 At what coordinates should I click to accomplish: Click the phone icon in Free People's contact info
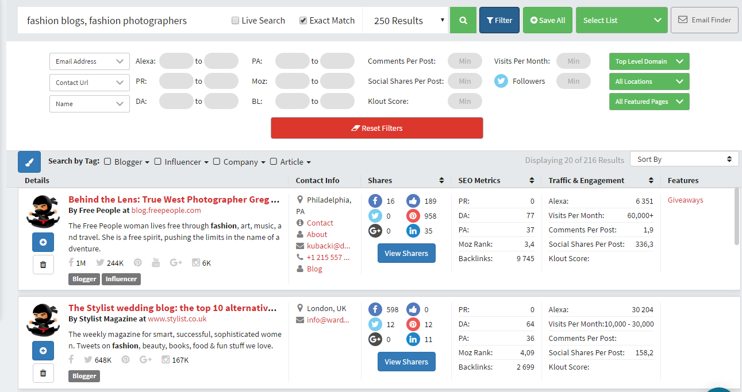click(x=301, y=257)
